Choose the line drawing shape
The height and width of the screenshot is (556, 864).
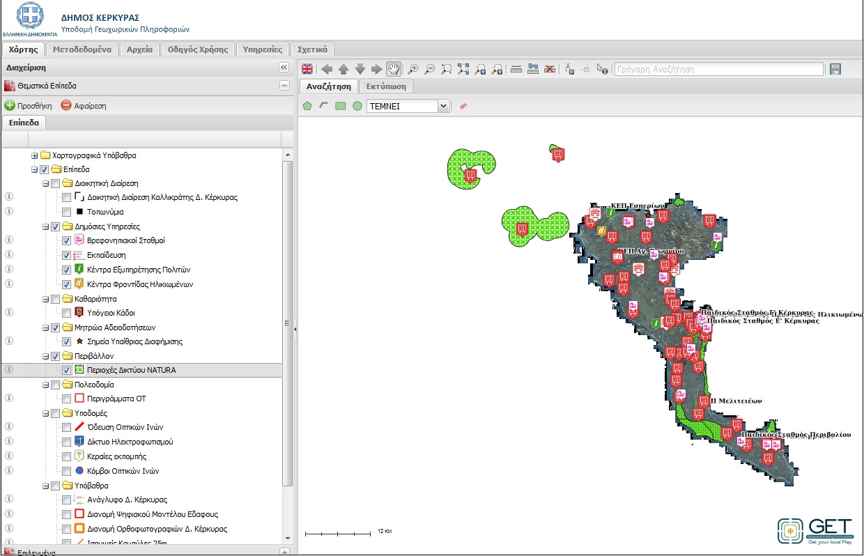point(324,106)
